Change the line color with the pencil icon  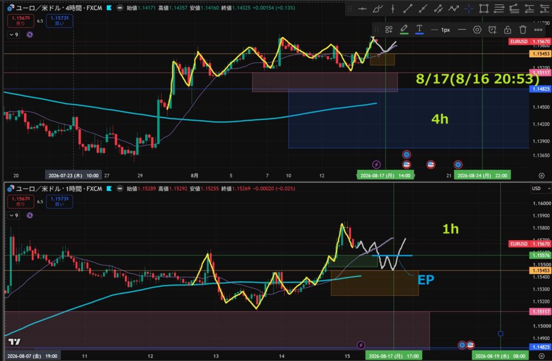point(404,29)
